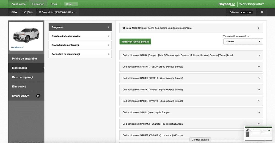
Task: Select Mentenanță in the sidebar
Action: (x=26, y=68)
